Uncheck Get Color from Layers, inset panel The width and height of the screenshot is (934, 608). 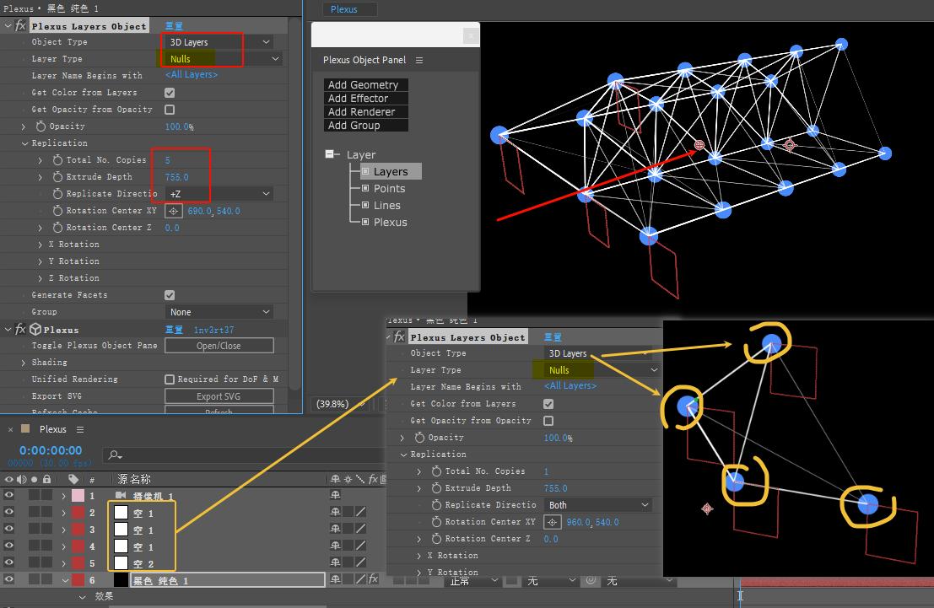tap(548, 404)
